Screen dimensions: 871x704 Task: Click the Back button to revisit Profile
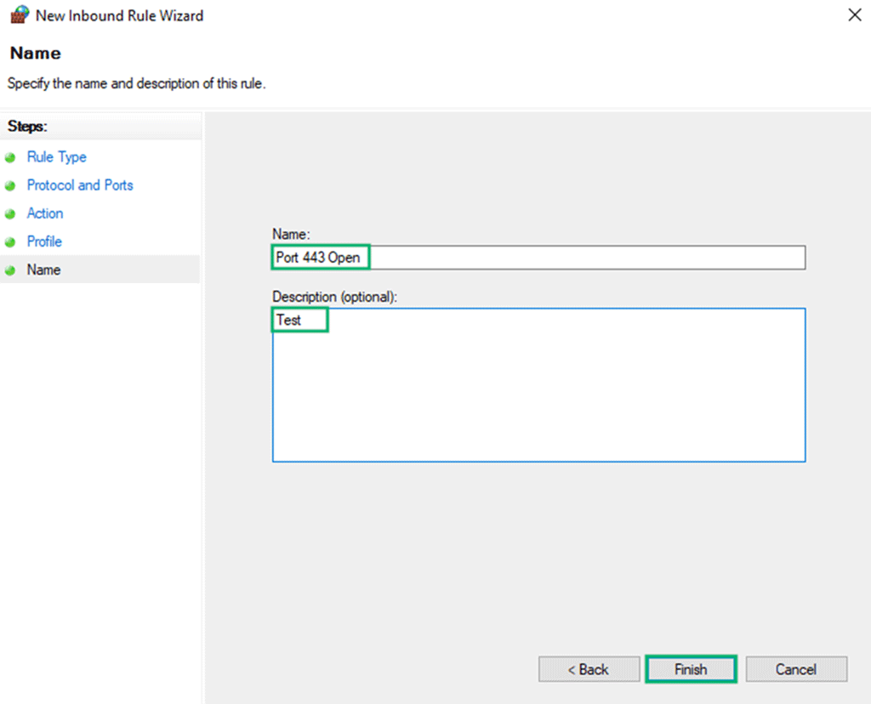tap(589, 669)
